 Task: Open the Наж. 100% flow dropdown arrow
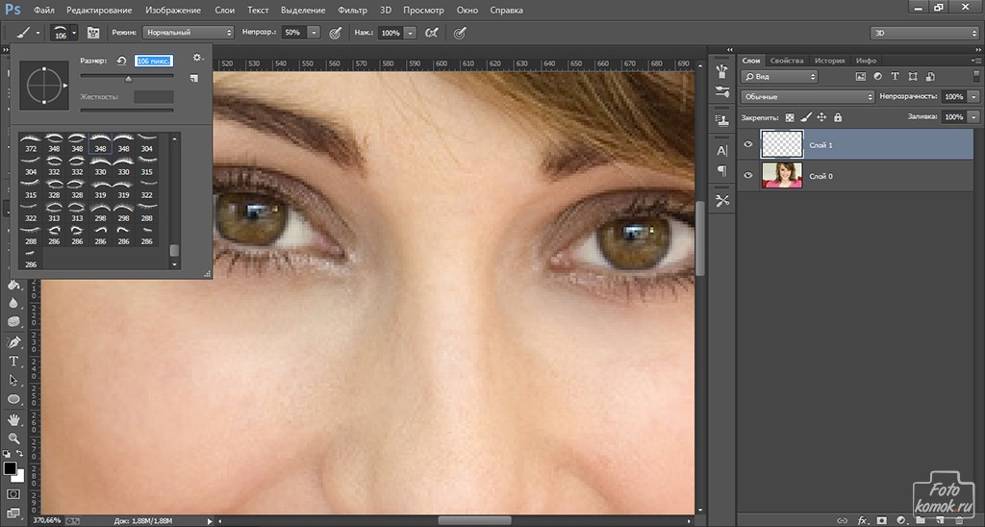point(410,33)
